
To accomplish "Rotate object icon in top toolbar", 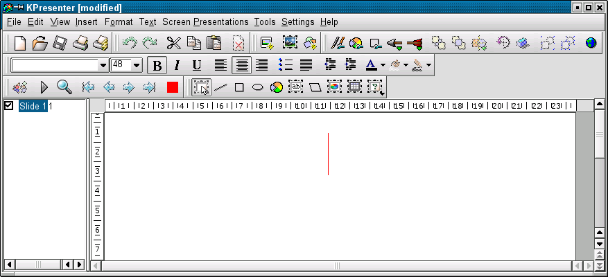I will click(503, 43).
